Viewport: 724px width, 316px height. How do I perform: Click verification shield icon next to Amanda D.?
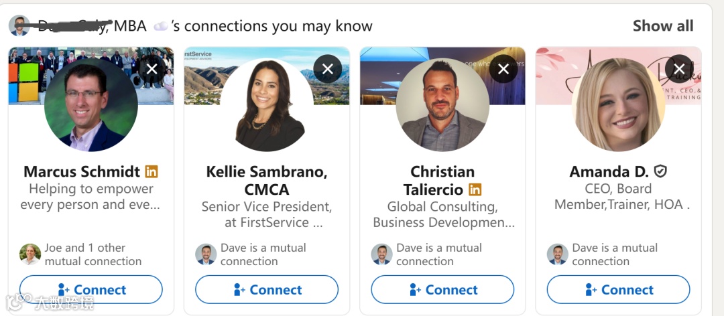660,172
